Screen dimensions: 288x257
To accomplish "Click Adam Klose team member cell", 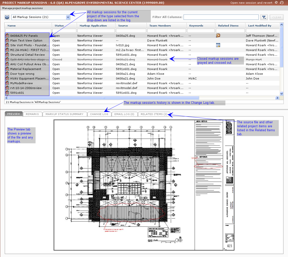I will click(156, 74).
